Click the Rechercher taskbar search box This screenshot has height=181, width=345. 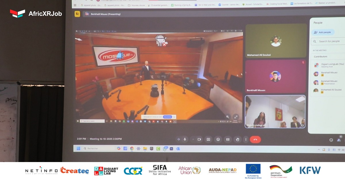pos(98,148)
